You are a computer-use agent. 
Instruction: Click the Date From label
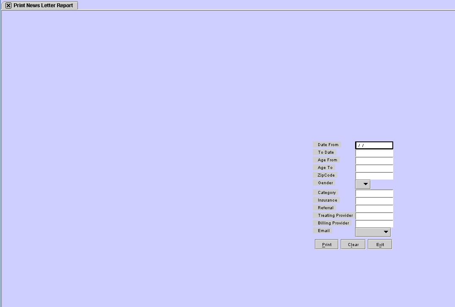point(327,145)
